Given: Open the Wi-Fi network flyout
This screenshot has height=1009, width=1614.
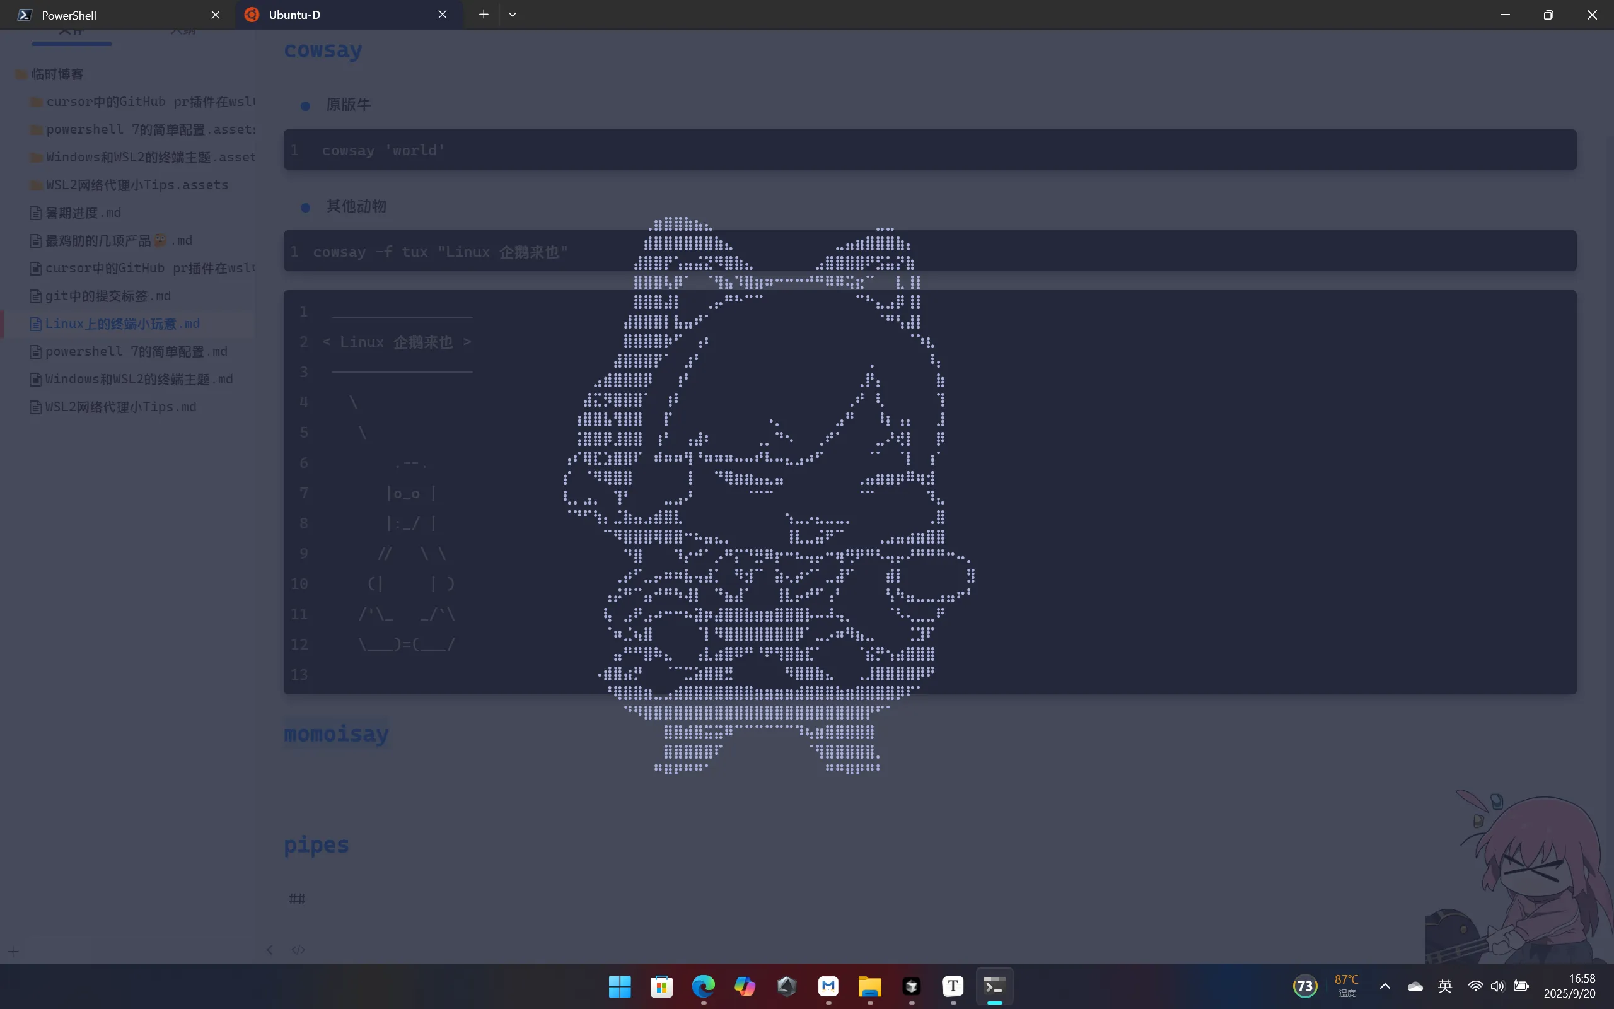Looking at the screenshot, I should (x=1475, y=986).
